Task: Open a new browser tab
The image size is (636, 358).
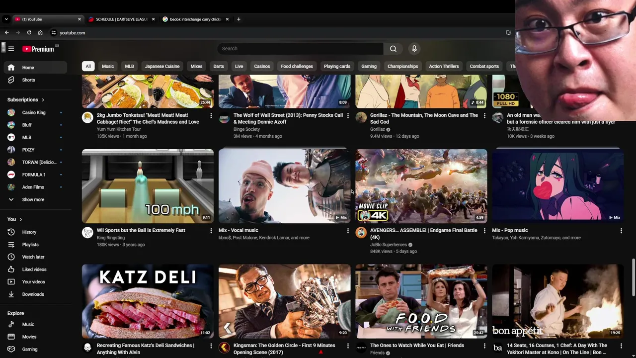Action: [238, 19]
